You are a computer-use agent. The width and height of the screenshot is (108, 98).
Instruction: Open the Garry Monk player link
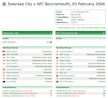pyautogui.click(x=12, y=63)
